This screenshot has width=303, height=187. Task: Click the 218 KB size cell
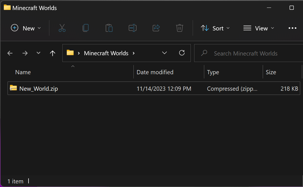[289, 89]
